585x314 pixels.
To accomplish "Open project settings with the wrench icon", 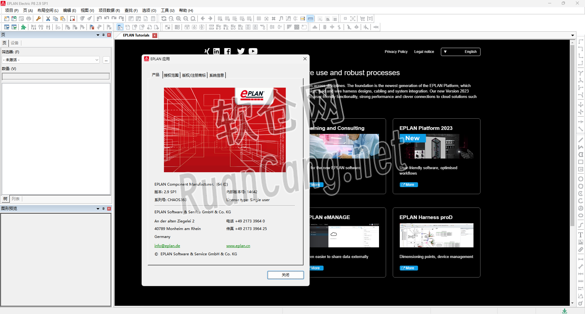I will [x=38, y=18].
